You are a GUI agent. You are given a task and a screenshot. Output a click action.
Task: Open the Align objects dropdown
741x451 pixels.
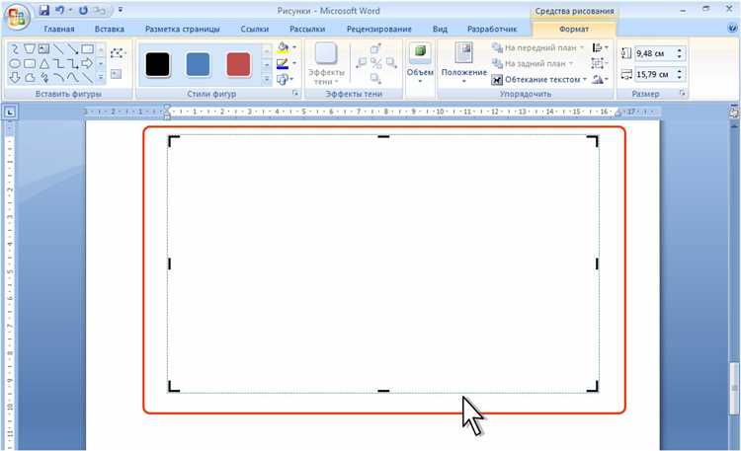click(600, 47)
